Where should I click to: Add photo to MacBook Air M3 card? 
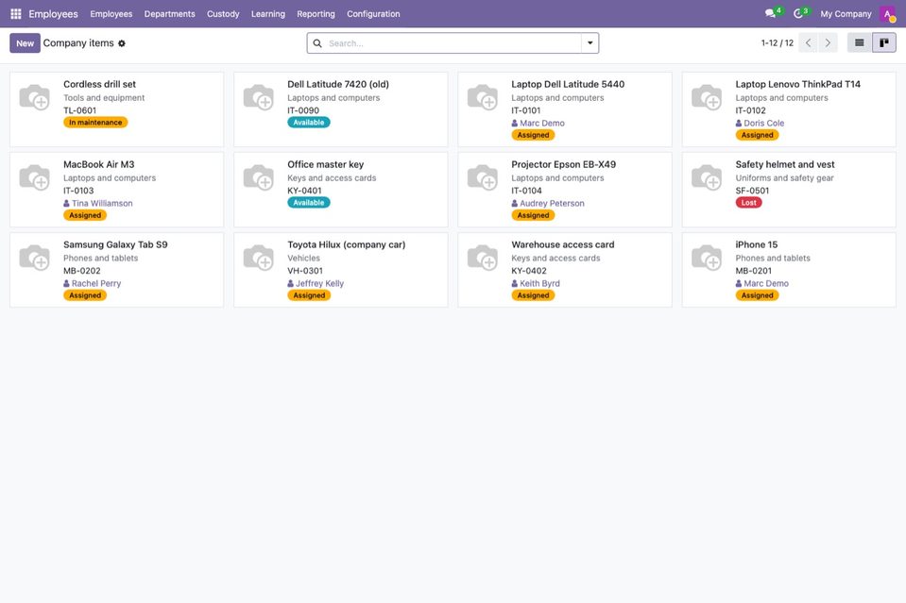(x=35, y=177)
